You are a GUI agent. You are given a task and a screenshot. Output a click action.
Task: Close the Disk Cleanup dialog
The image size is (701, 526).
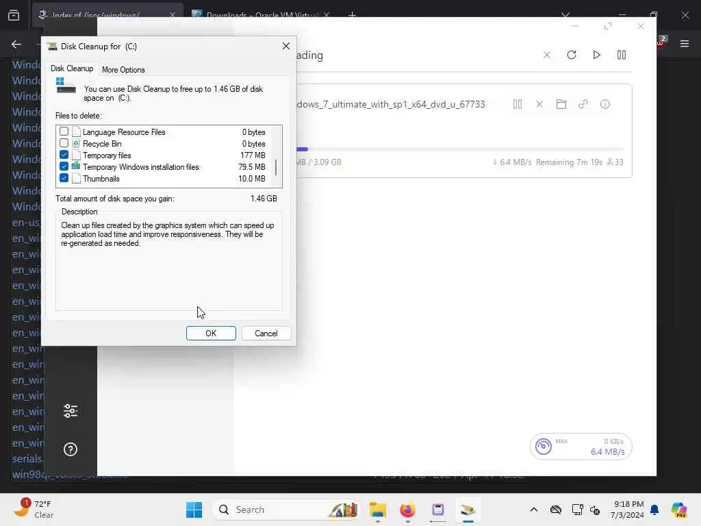point(286,46)
